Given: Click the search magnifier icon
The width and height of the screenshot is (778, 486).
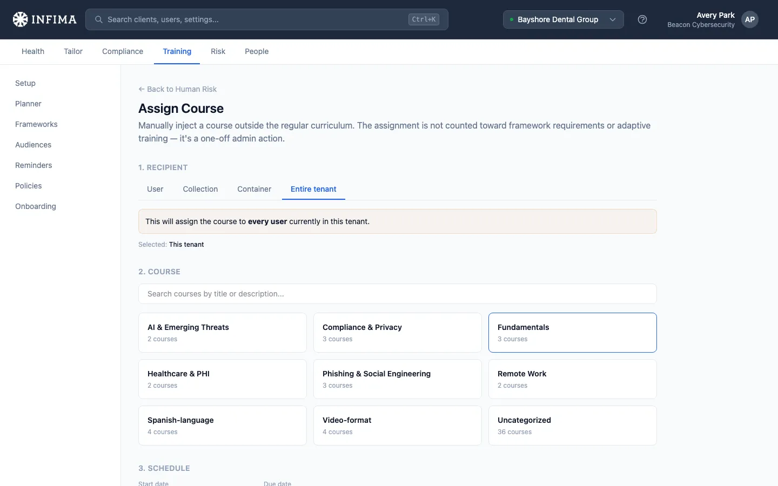Looking at the screenshot, I should [99, 19].
